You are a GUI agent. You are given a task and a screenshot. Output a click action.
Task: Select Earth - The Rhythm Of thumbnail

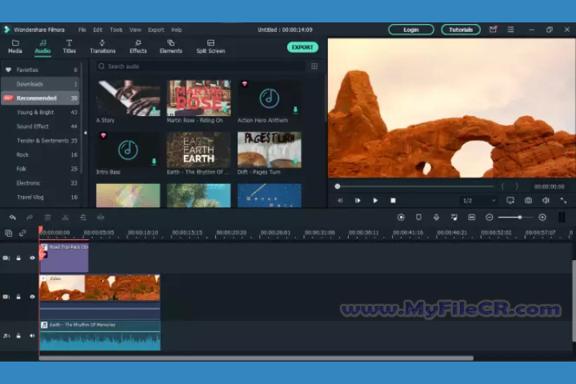click(x=198, y=150)
